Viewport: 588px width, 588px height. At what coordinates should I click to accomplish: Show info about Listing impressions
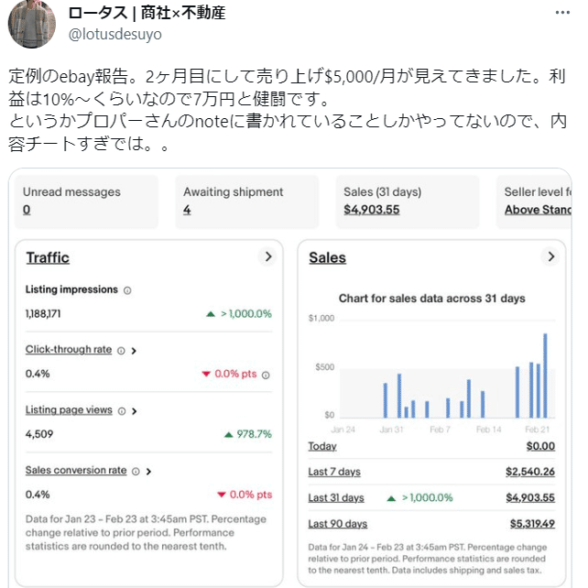tap(127, 290)
